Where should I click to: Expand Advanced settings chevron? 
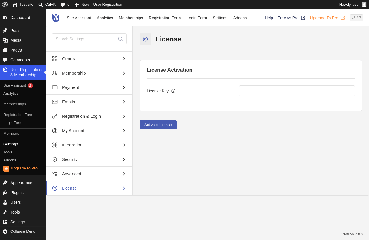(124, 174)
